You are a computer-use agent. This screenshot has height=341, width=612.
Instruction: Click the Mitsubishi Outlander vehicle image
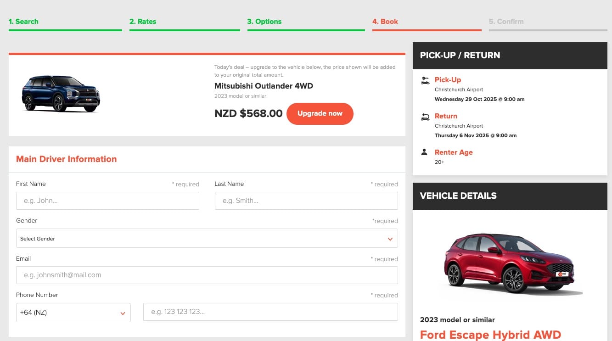pyautogui.click(x=61, y=94)
